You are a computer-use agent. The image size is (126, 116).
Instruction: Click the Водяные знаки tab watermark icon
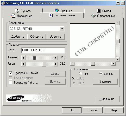pyautogui.click(x=51, y=15)
